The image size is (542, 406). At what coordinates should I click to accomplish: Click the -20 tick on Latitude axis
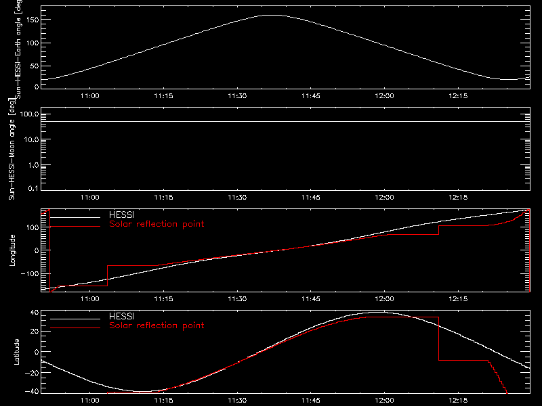(x=32, y=373)
